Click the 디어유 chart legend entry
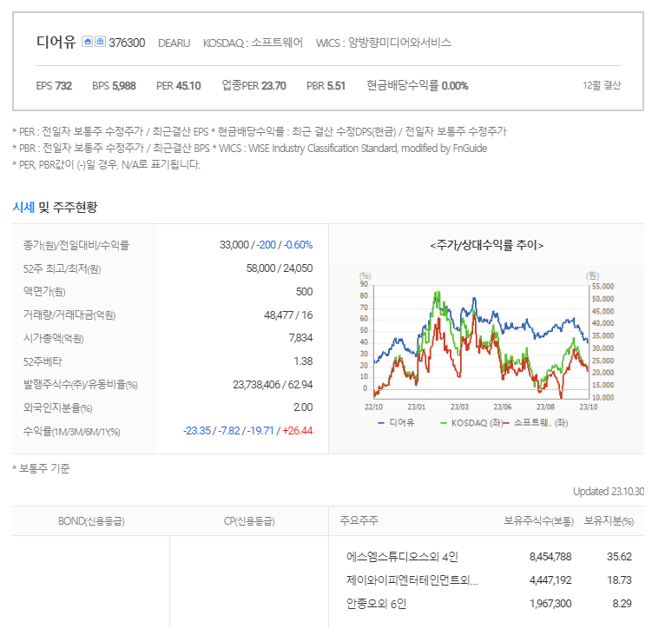This screenshot has width=652, height=629. (x=396, y=422)
